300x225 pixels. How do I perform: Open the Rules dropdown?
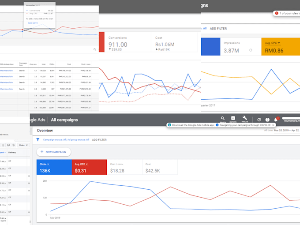pos(23,145)
